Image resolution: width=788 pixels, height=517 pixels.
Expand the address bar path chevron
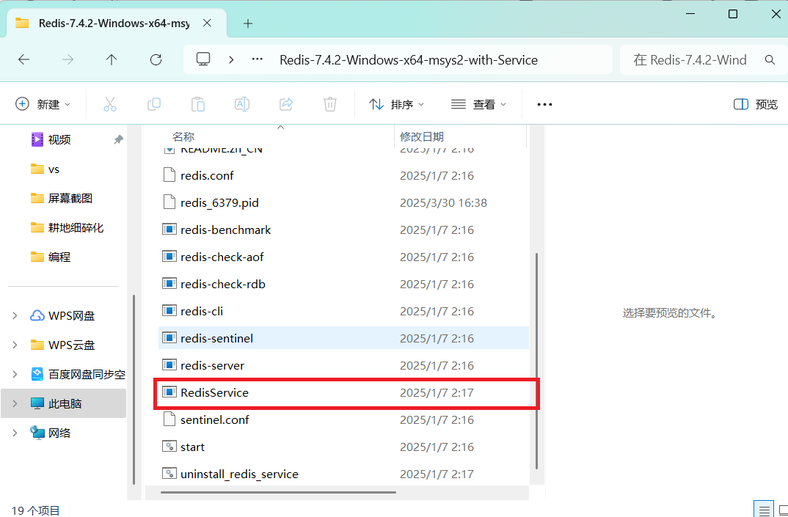click(x=231, y=60)
